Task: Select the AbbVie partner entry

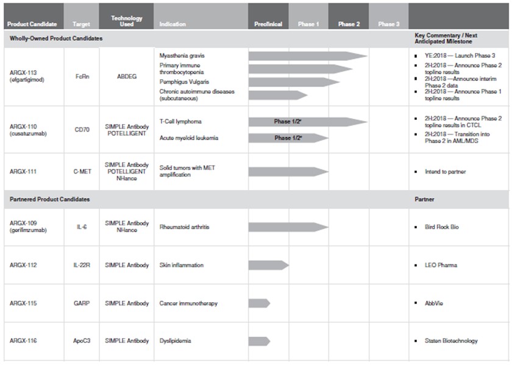Action: point(435,303)
